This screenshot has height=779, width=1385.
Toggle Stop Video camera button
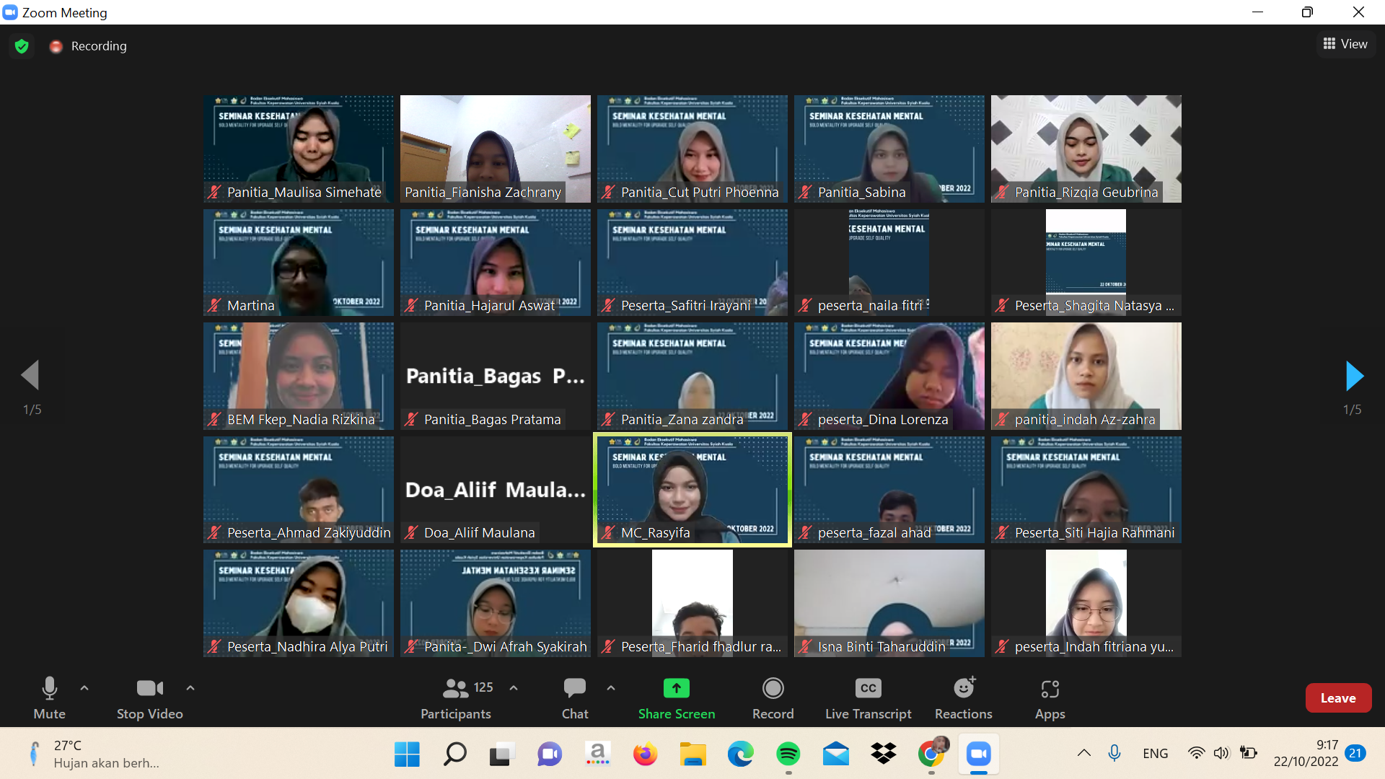coord(149,689)
